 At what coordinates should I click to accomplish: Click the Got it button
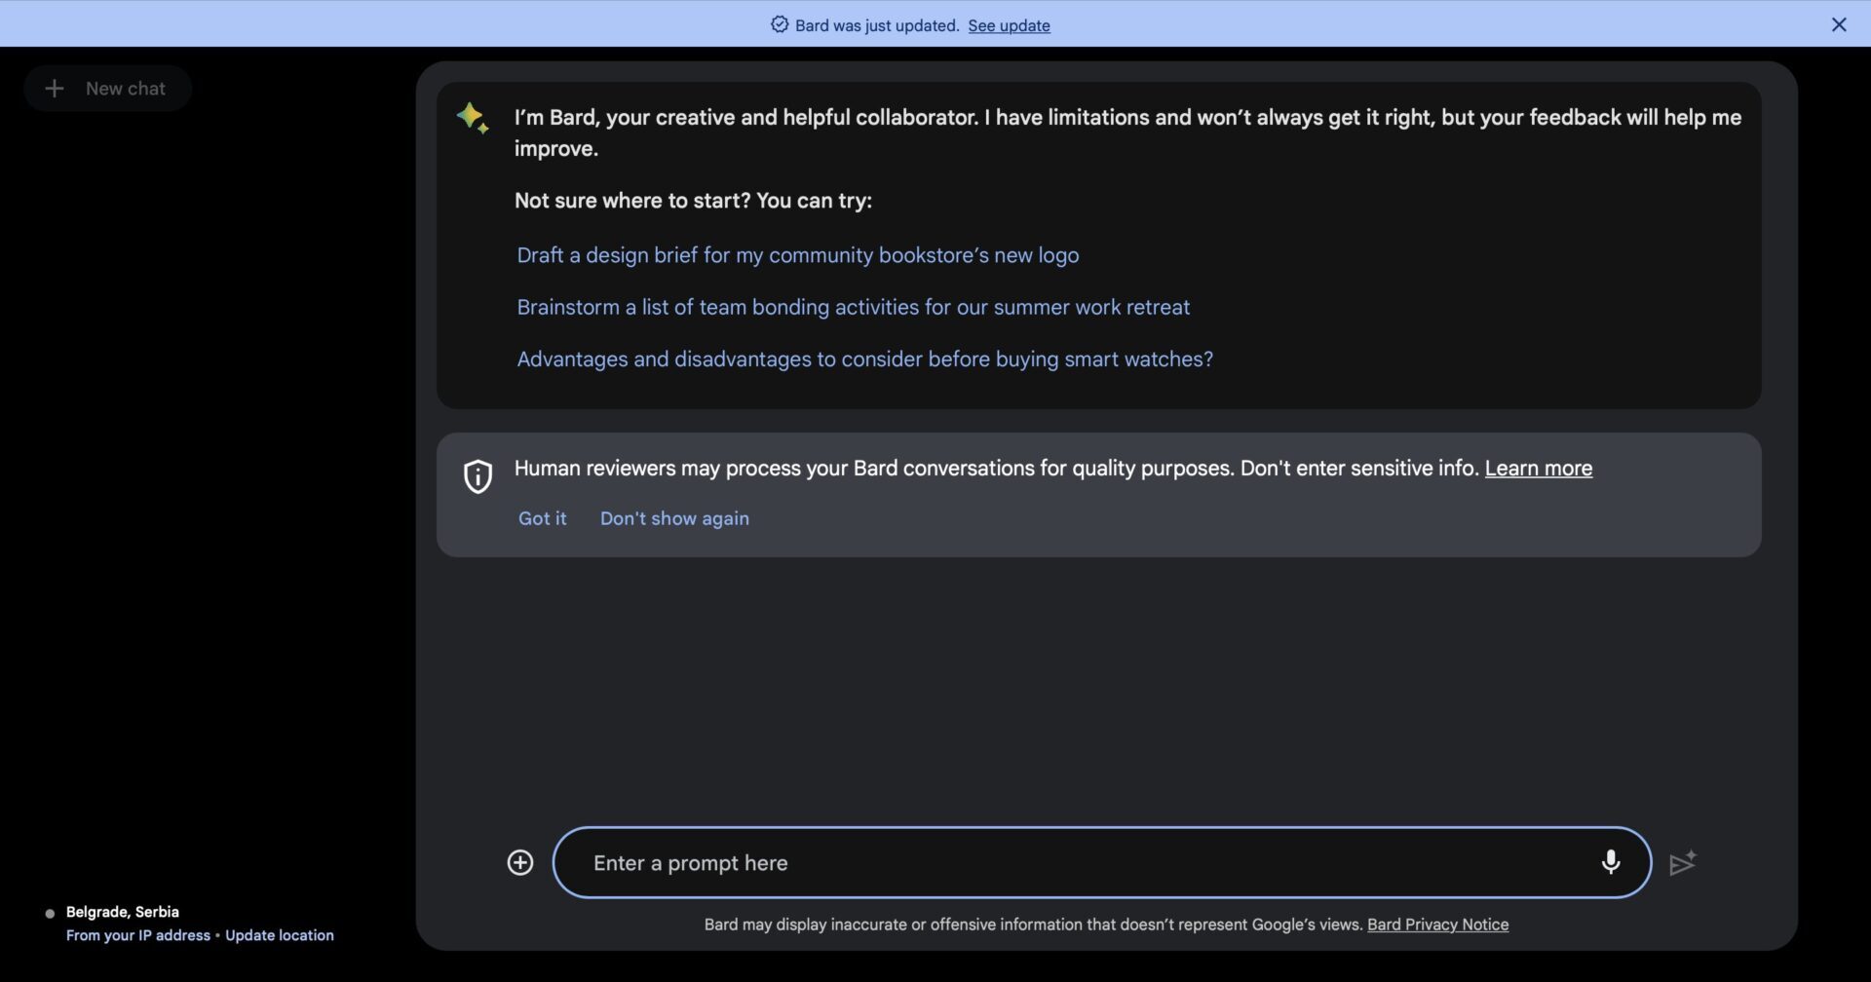point(542,519)
